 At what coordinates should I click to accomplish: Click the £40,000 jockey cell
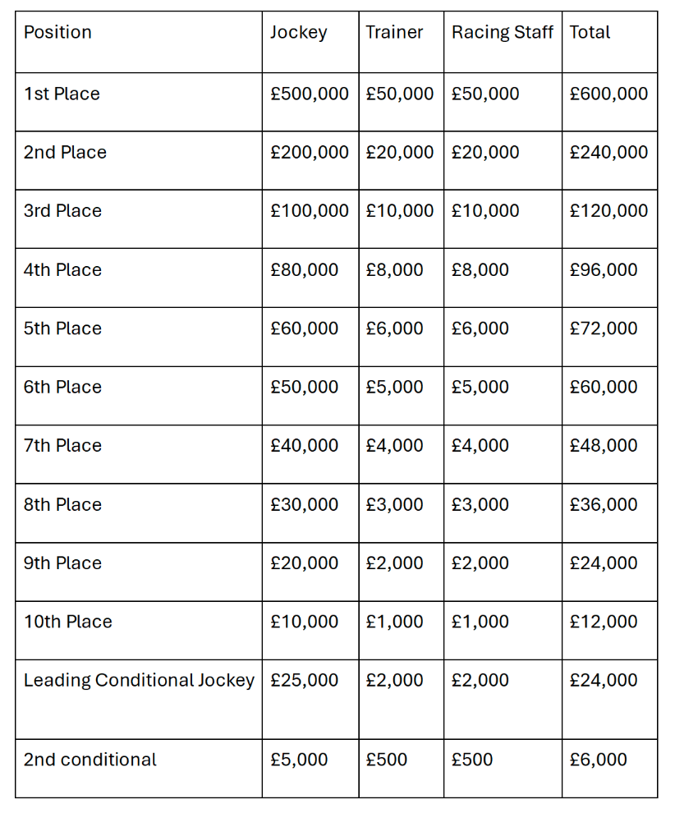pos(310,454)
